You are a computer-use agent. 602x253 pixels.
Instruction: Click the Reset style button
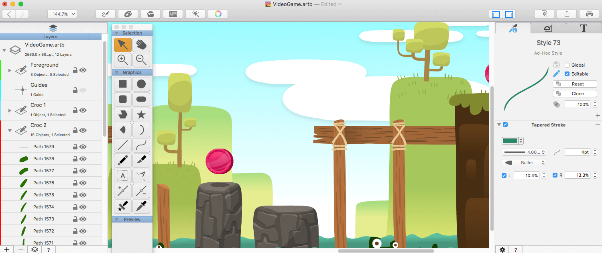[575, 84]
